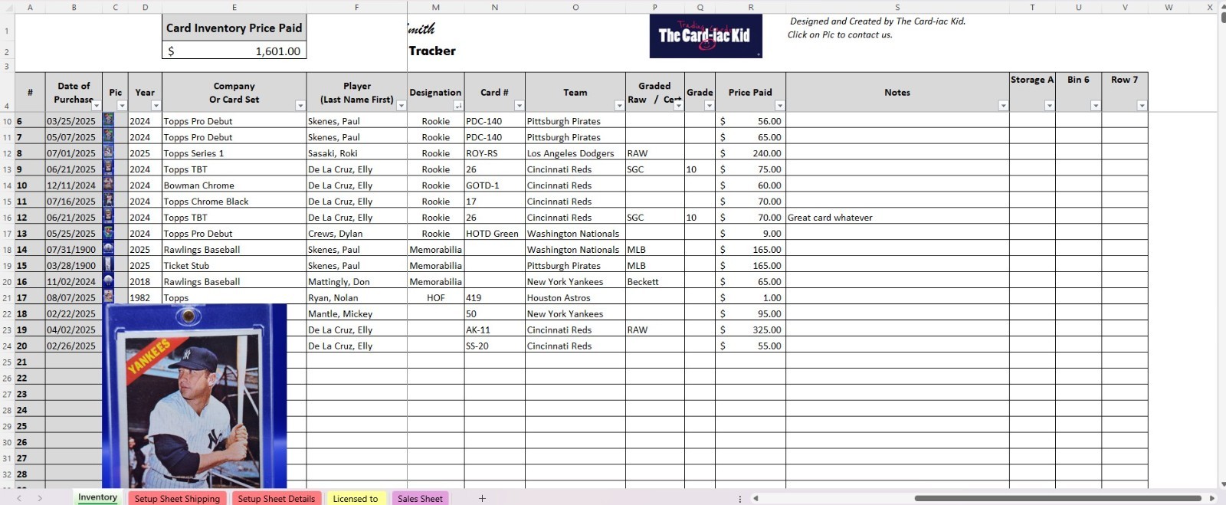
Task: Select the 'Topps Series 1' card set cell
Action: [x=234, y=153]
